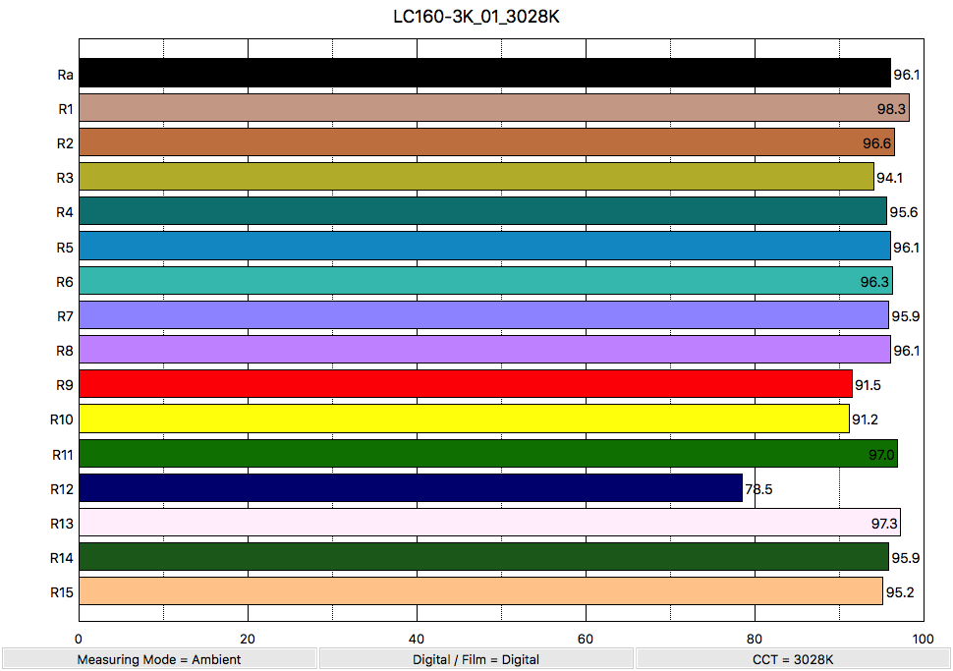The width and height of the screenshot is (953, 671).
Task: Click the black Ra bar
Action: coord(483,74)
